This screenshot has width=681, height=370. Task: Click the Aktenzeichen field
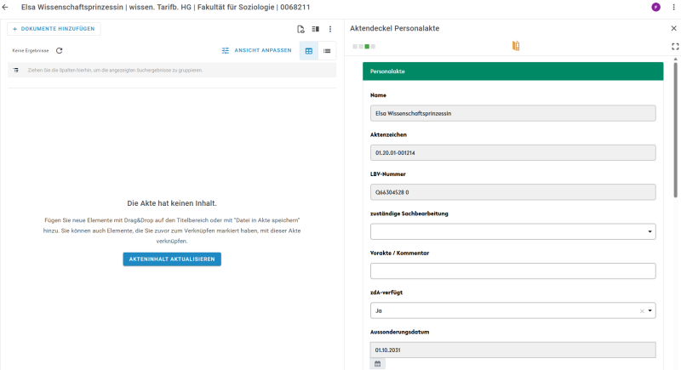(x=513, y=153)
